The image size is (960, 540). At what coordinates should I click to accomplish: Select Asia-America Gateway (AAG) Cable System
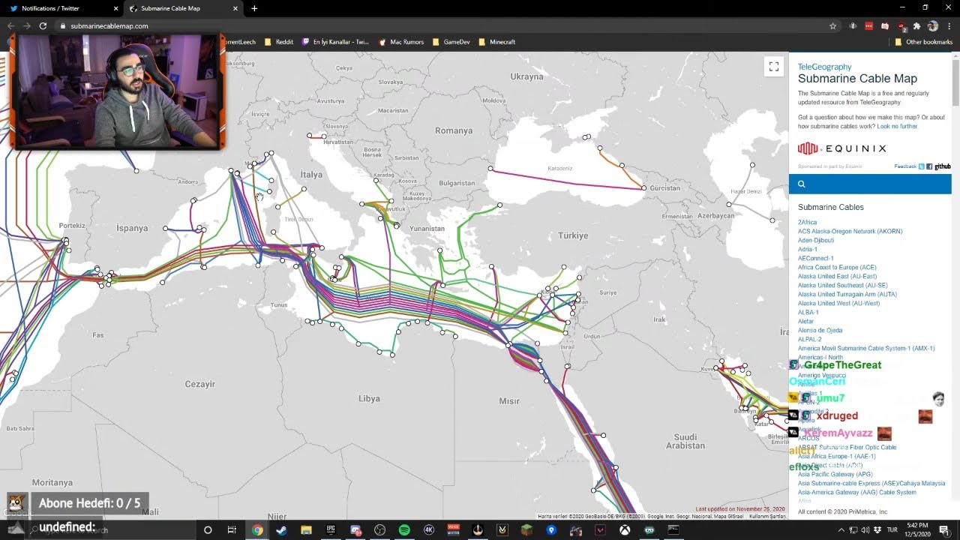coord(856,492)
